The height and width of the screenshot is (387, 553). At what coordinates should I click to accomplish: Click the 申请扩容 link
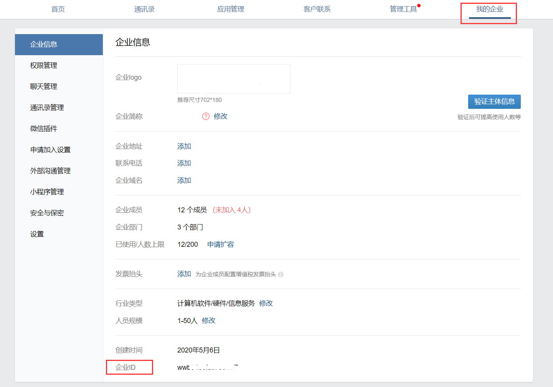[221, 244]
